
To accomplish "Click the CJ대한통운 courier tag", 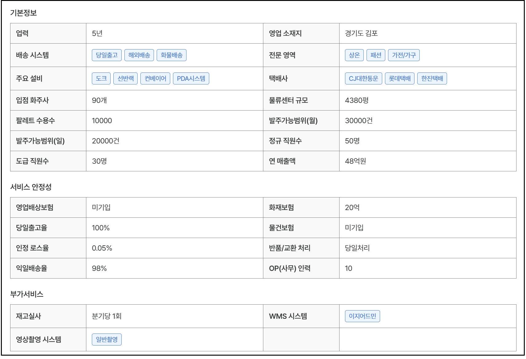I will point(363,79).
